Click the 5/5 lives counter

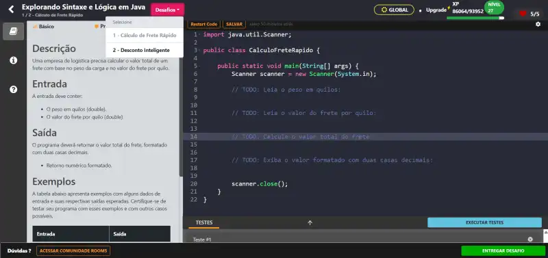pyautogui.click(x=535, y=14)
